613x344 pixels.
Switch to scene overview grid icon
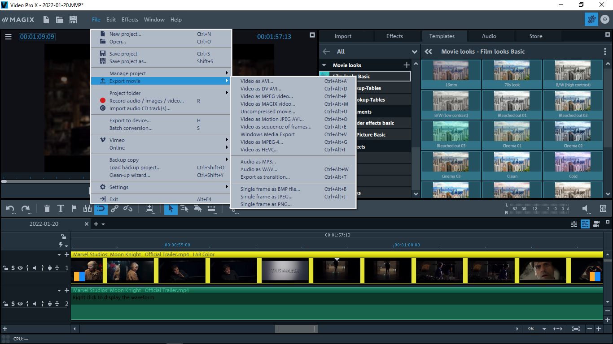tap(574, 224)
